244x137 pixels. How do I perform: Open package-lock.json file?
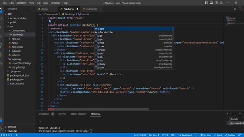click(x=19, y=75)
